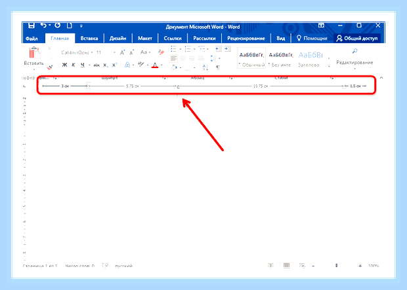Screen dimensions: 407x290
Task: Open ribbon display options button
Action: pos(322,26)
